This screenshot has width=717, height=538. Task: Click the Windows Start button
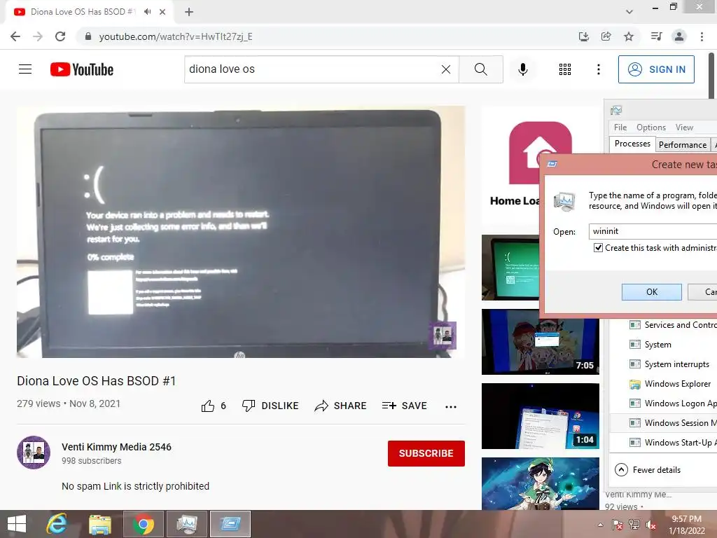click(17, 524)
